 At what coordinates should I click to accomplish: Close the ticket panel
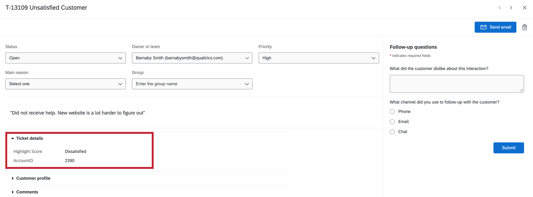coord(525,8)
